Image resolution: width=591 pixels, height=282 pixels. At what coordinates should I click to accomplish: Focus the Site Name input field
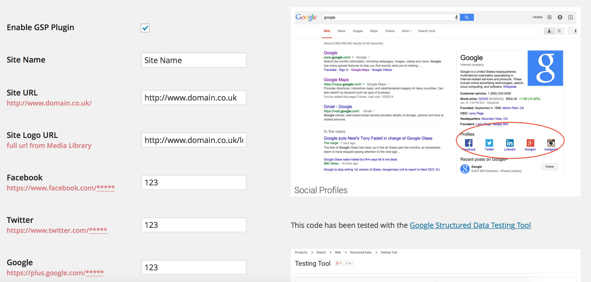click(x=194, y=60)
